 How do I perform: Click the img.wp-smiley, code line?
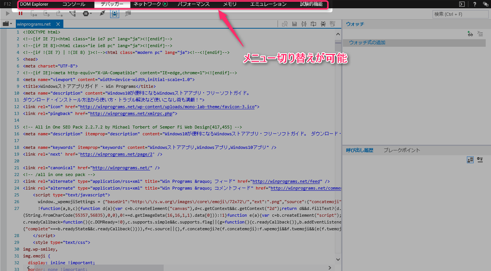(x=40, y=249)
